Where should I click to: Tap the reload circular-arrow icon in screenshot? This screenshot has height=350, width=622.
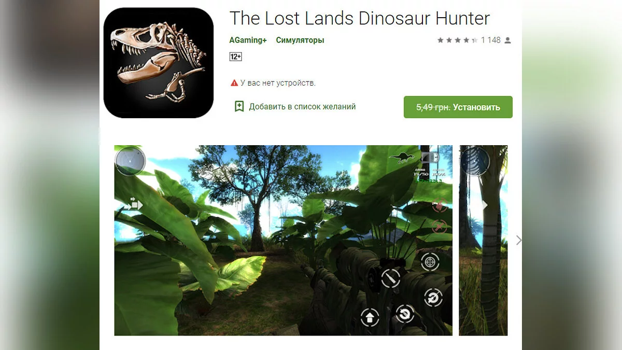click(405, 313)
